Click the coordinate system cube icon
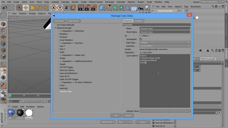Image resolution: width=228 pixels, height=128 pixels. pyautogui.click(x=73, y=7)
